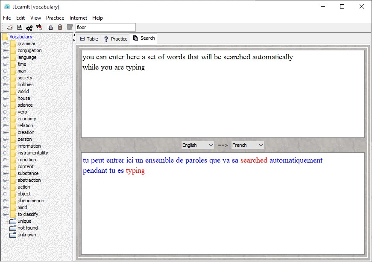The width and height of the screenshot is (372, 262).
Task: Expand the conjugation tree node
Action: click(5, 50)
